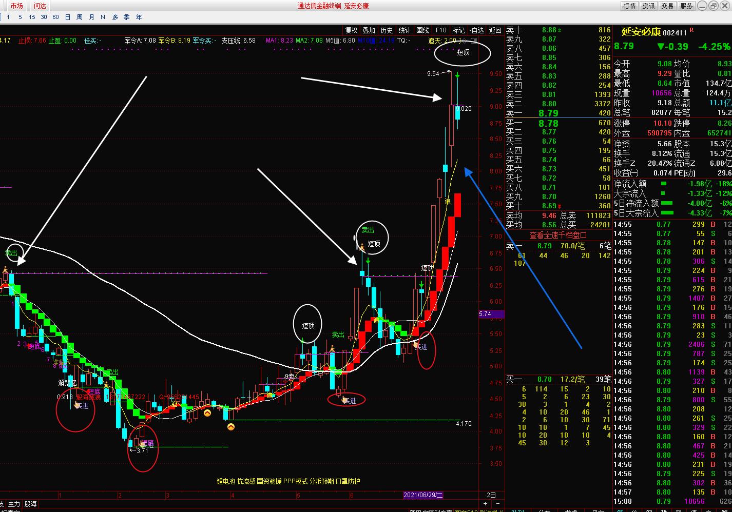Click the 历史 history button
732x512 pixels.
coord(387,30)
